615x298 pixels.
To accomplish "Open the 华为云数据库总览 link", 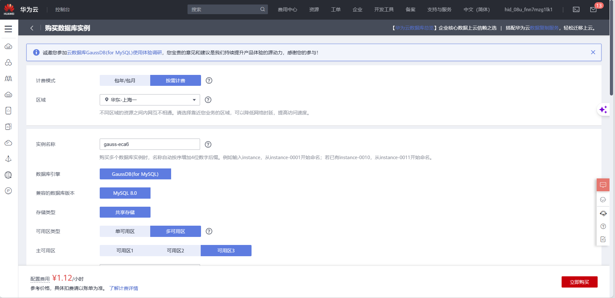I will (415, 28).
